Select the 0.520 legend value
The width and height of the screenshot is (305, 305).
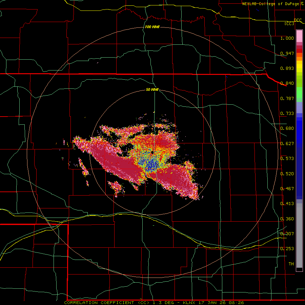coord(287,174)
